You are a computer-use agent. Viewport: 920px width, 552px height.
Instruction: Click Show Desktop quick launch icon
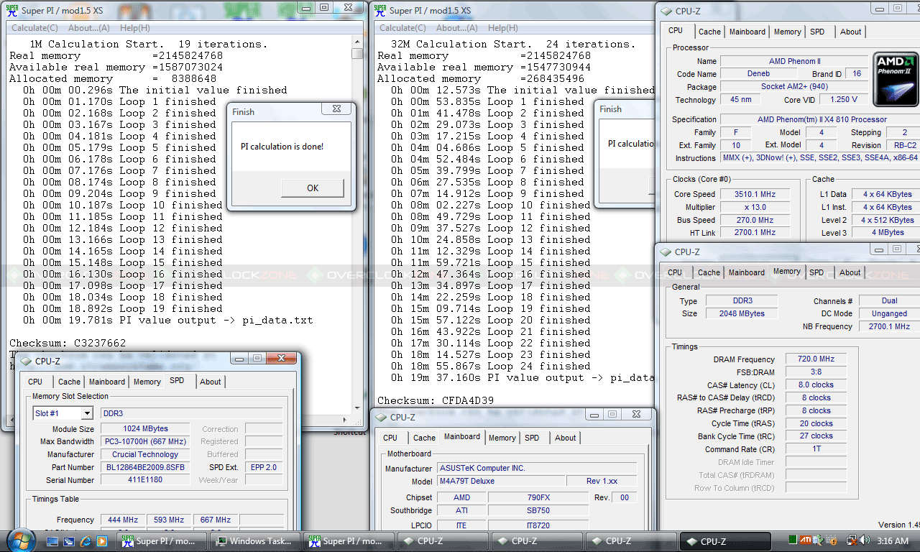click(54, 541)
